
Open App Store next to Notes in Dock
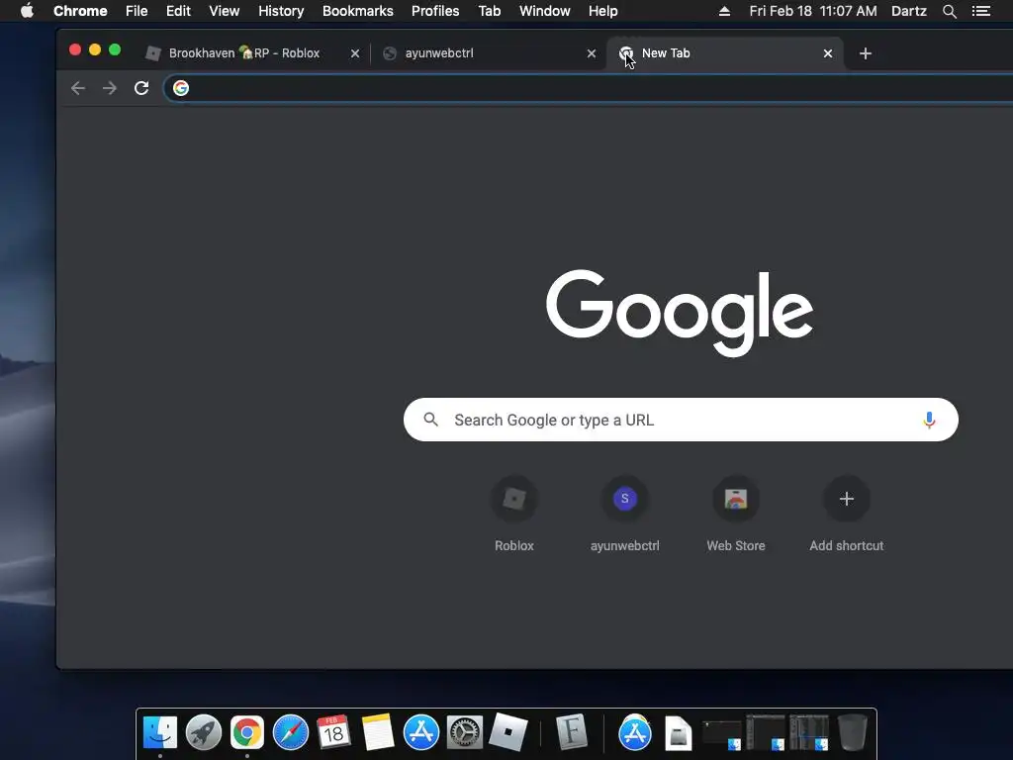421,732
